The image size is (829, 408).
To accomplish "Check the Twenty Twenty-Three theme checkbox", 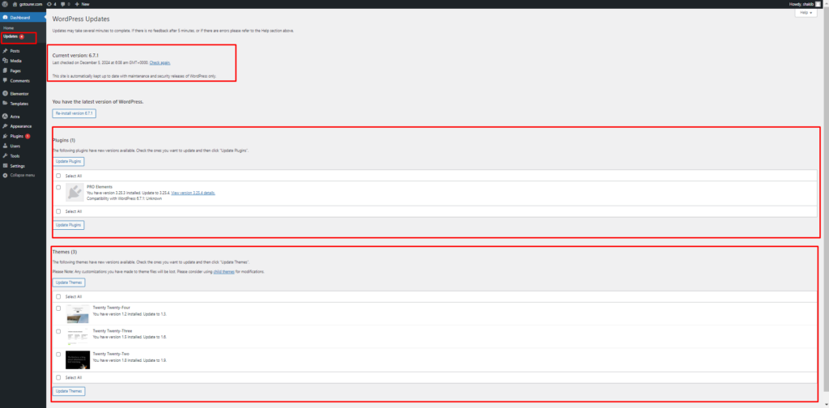I will coord(58,331).
